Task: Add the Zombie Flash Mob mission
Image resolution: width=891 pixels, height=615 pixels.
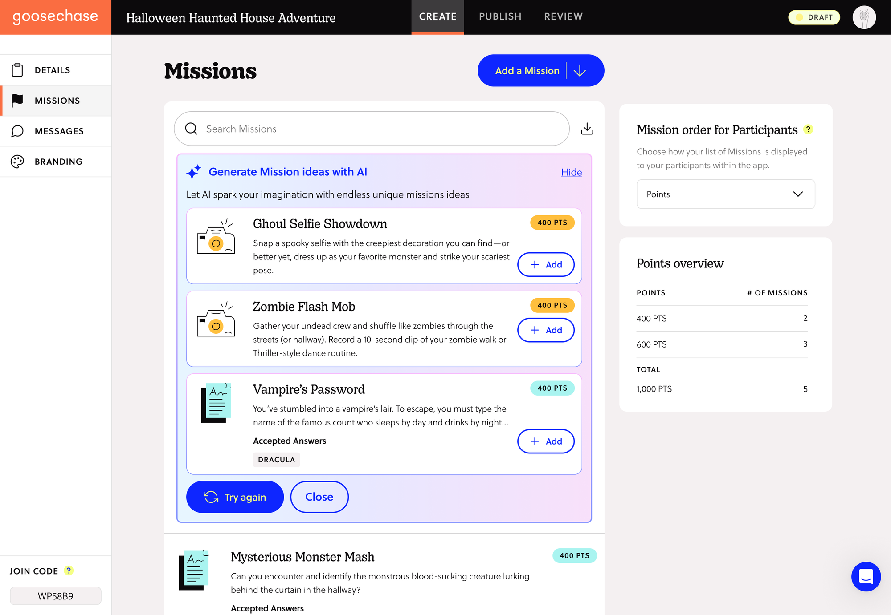Action: click(x=546, y=330)
